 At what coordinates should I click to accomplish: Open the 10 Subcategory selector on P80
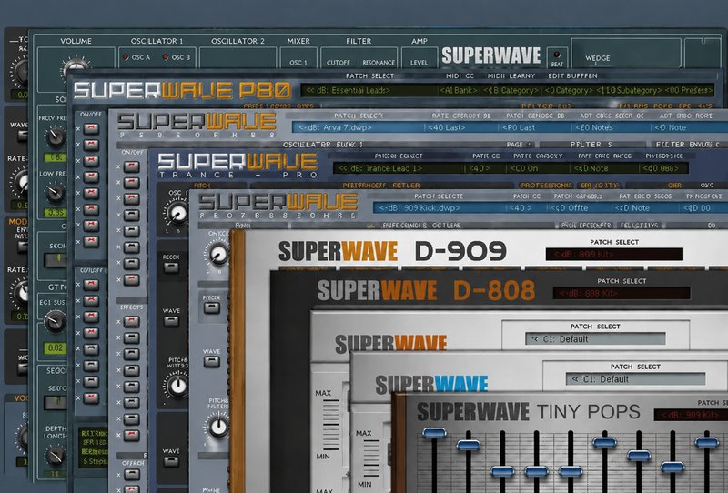click(x=629, y=90)
